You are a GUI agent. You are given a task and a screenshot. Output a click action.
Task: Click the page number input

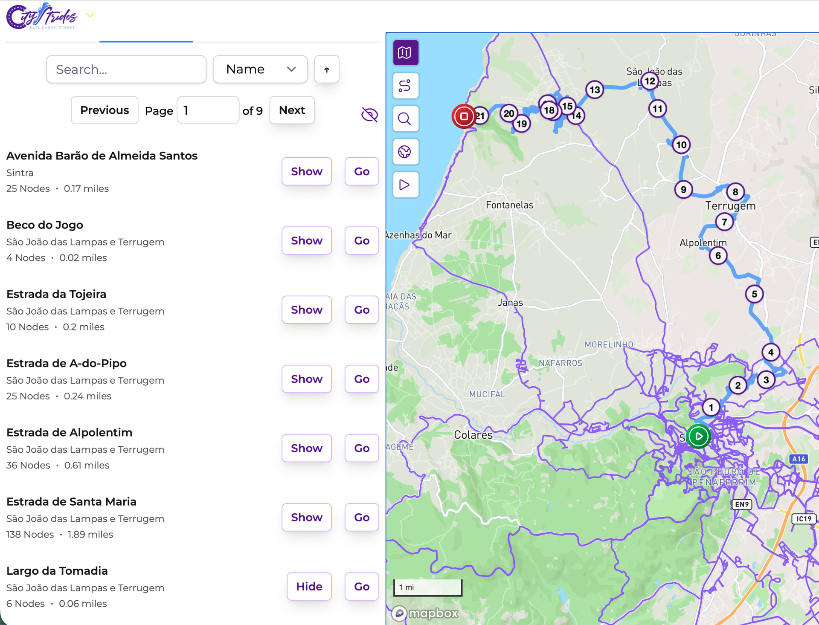pyautogui.click(x=208, y=110)
